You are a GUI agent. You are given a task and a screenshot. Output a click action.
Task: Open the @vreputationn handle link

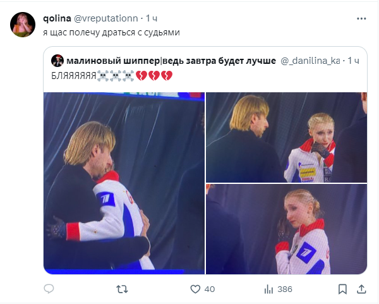click(x=110, y=17)
